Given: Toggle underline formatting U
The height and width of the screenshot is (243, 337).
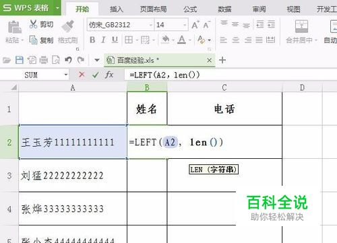Looking at the screenshot, I should [x=115, y=40].
